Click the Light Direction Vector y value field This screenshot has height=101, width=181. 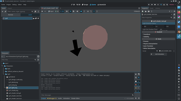[x=159, y=27]
